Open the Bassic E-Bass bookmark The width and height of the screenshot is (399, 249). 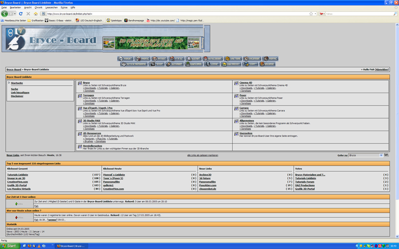tap(59, 20)
